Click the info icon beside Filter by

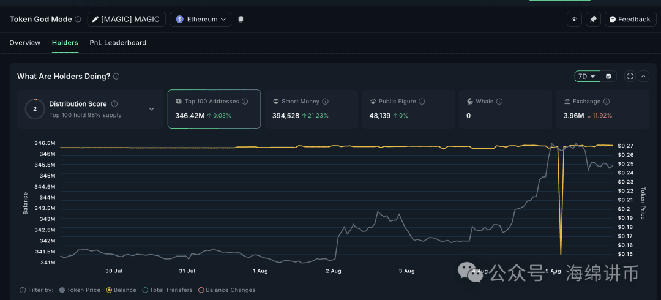coord(23,290)
